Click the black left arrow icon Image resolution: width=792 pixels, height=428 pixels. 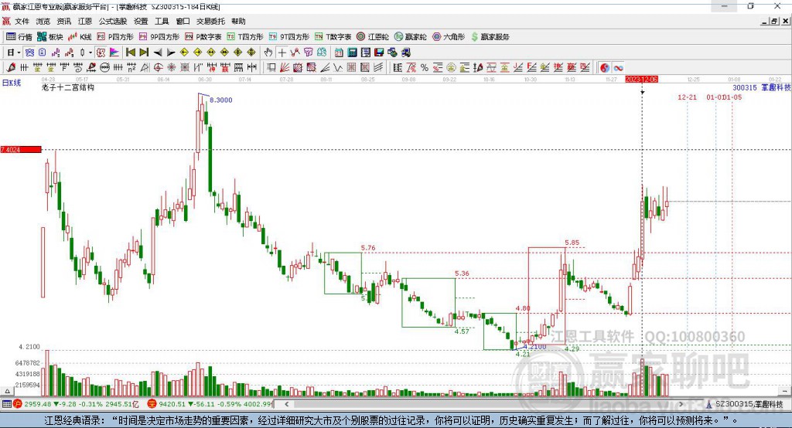pyautogui.click(x=158, y=53)
